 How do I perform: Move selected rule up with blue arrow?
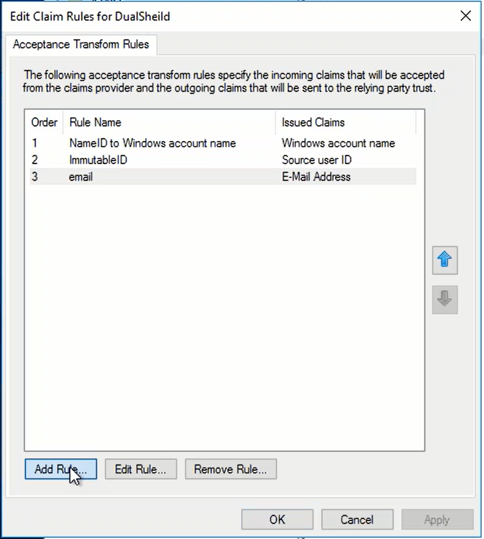445,260
